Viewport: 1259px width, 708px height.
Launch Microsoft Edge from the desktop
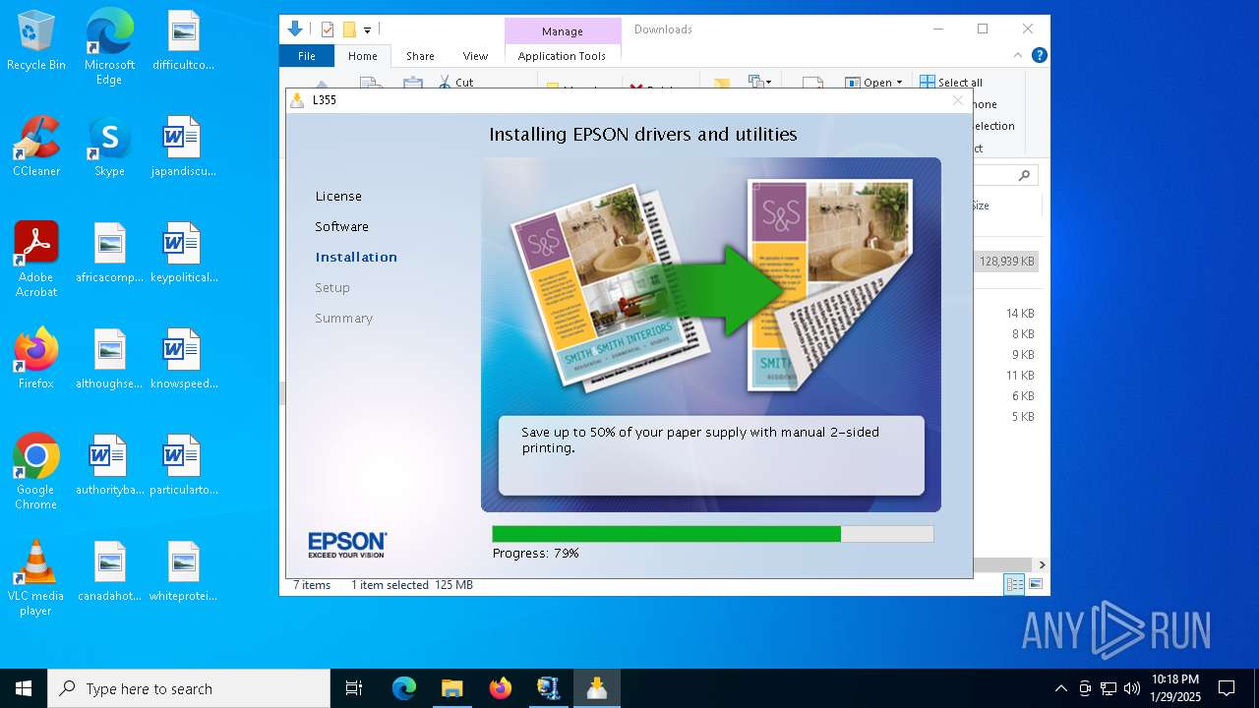coord(109,47)
